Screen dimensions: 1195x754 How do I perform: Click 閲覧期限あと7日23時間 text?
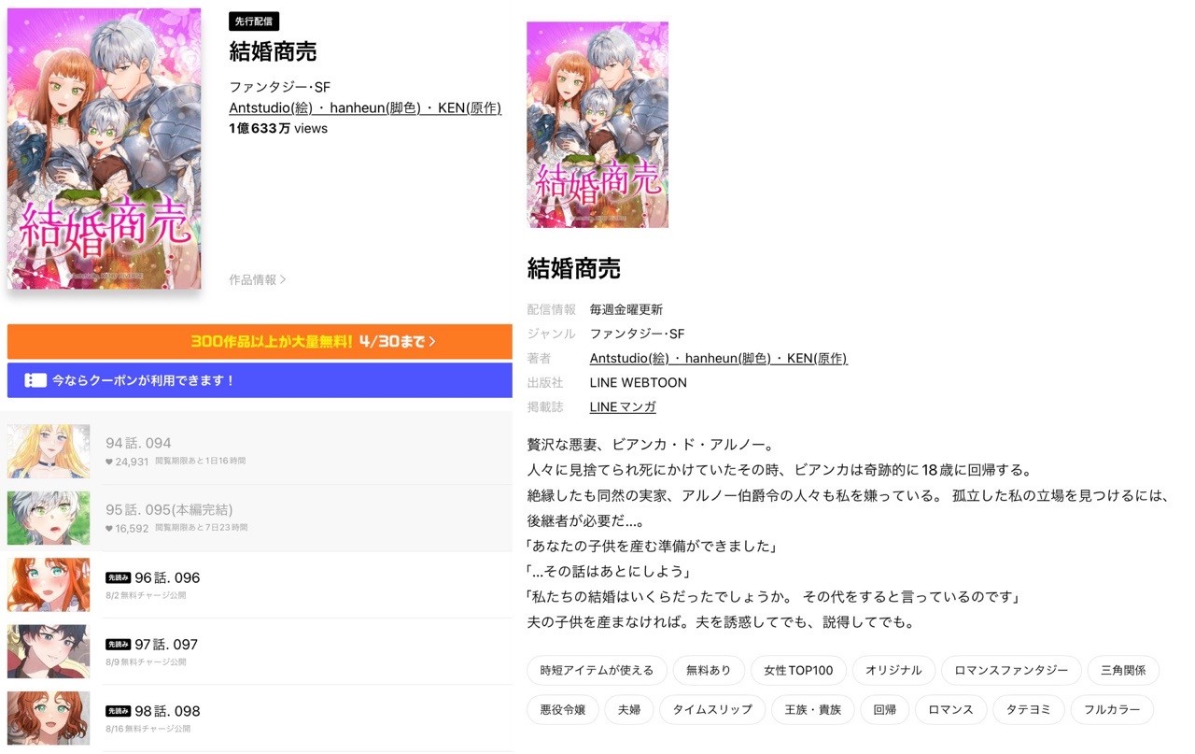tap(201, 529)
